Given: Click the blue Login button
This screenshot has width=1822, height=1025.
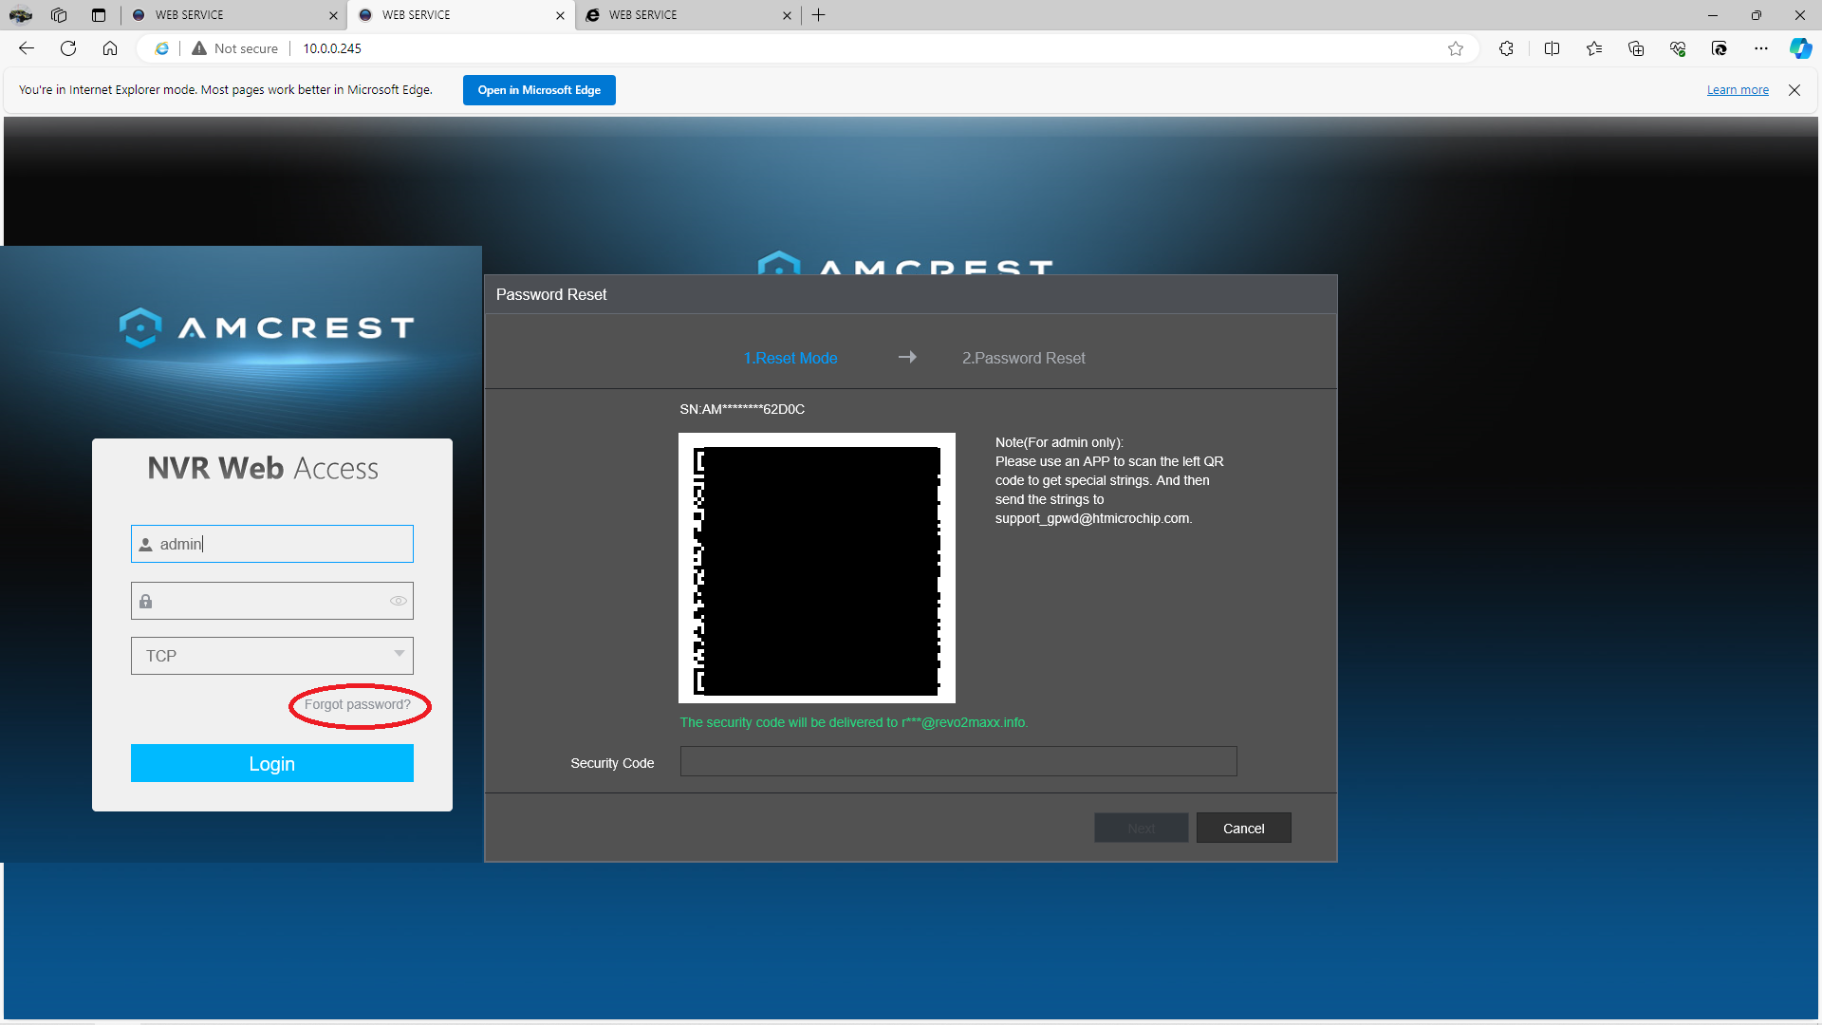Looking at the screenshot, I should point(272,763).
